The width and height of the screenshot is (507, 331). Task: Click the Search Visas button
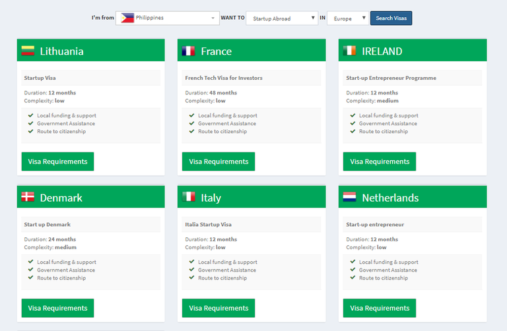pyautogui.click(x=391, y=18)
